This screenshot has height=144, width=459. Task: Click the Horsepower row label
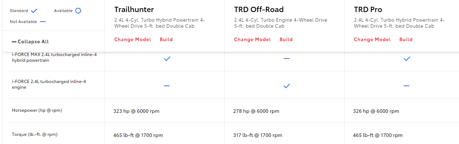37,110
